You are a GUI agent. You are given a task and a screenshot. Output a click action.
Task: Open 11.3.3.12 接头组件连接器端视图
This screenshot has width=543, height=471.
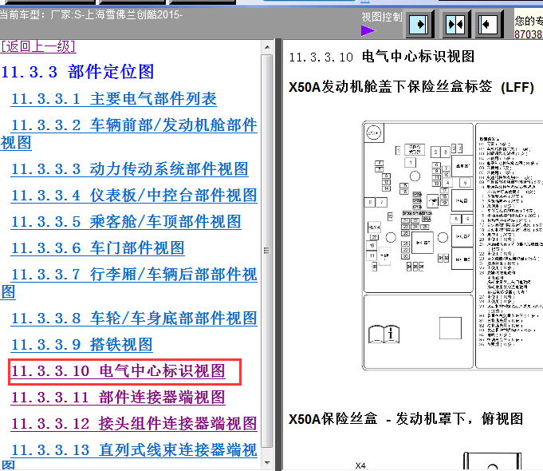(x=134, y=423)
